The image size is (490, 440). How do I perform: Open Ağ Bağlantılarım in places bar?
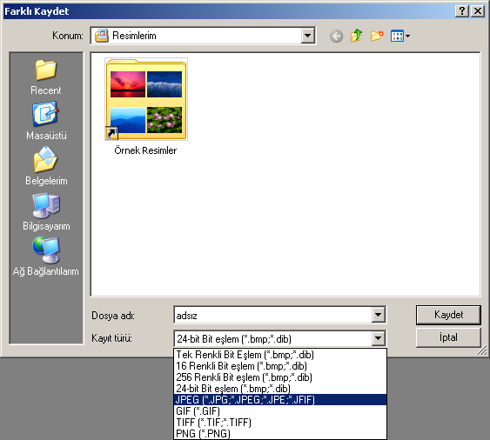(x=46, y=257)
